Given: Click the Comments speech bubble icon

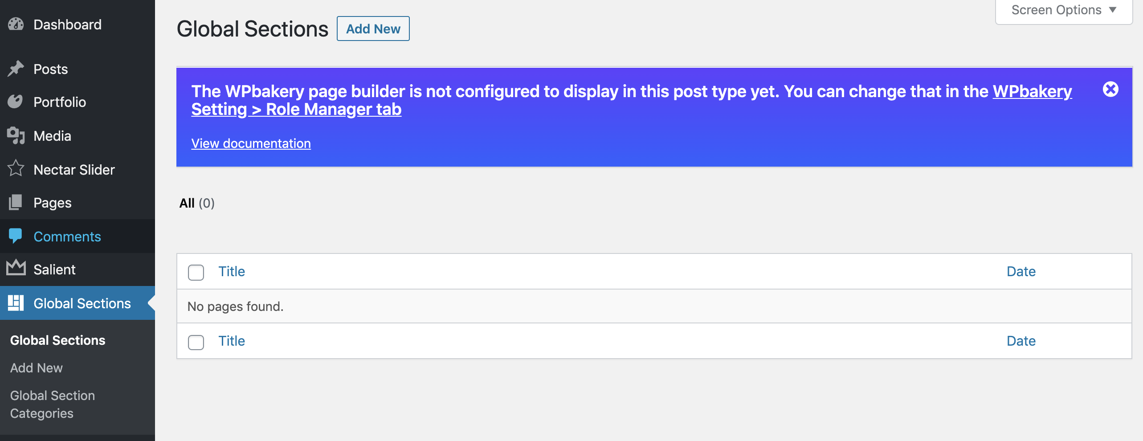Looking at the screenshot, I should [15, 236].
